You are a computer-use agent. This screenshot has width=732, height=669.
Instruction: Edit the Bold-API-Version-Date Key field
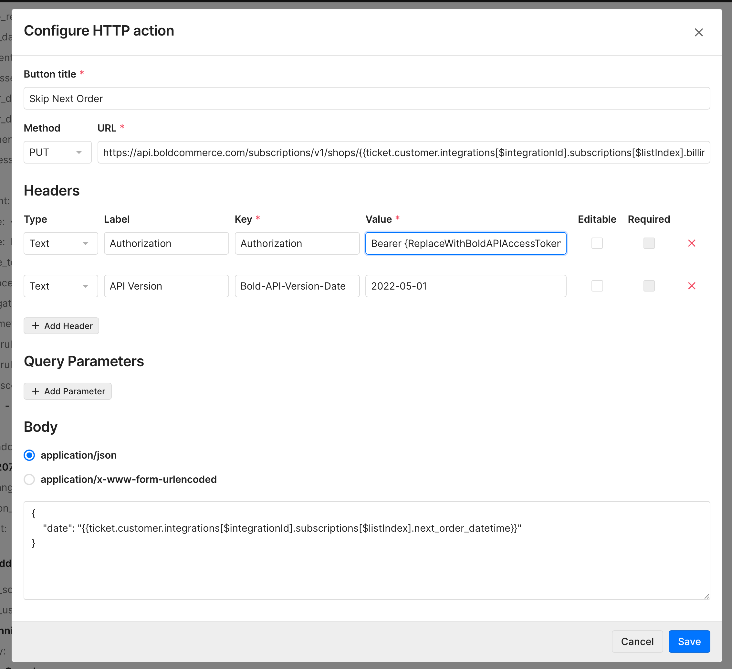coord(297,286)
